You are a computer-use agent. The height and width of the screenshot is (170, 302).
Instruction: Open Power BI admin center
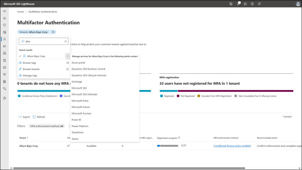click(76, 120)
